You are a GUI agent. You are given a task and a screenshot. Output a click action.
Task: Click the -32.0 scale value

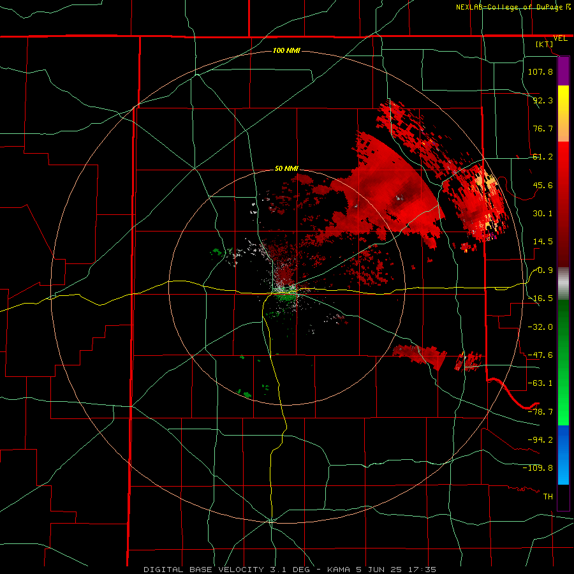pyautogui.click(x=540, y=327)
